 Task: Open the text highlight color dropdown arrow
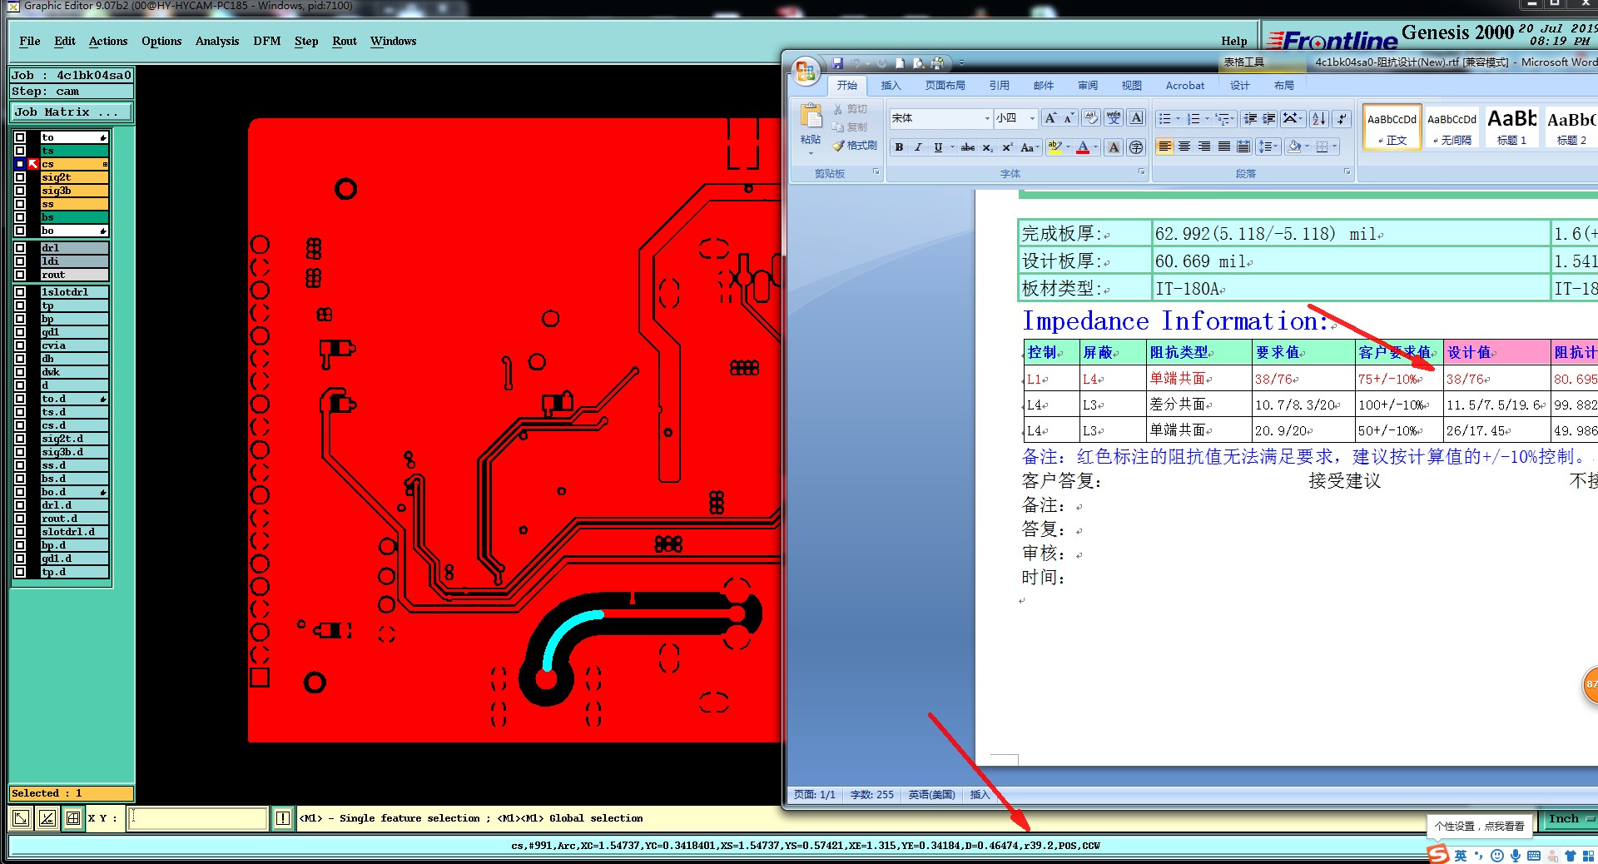point(1068,147)
